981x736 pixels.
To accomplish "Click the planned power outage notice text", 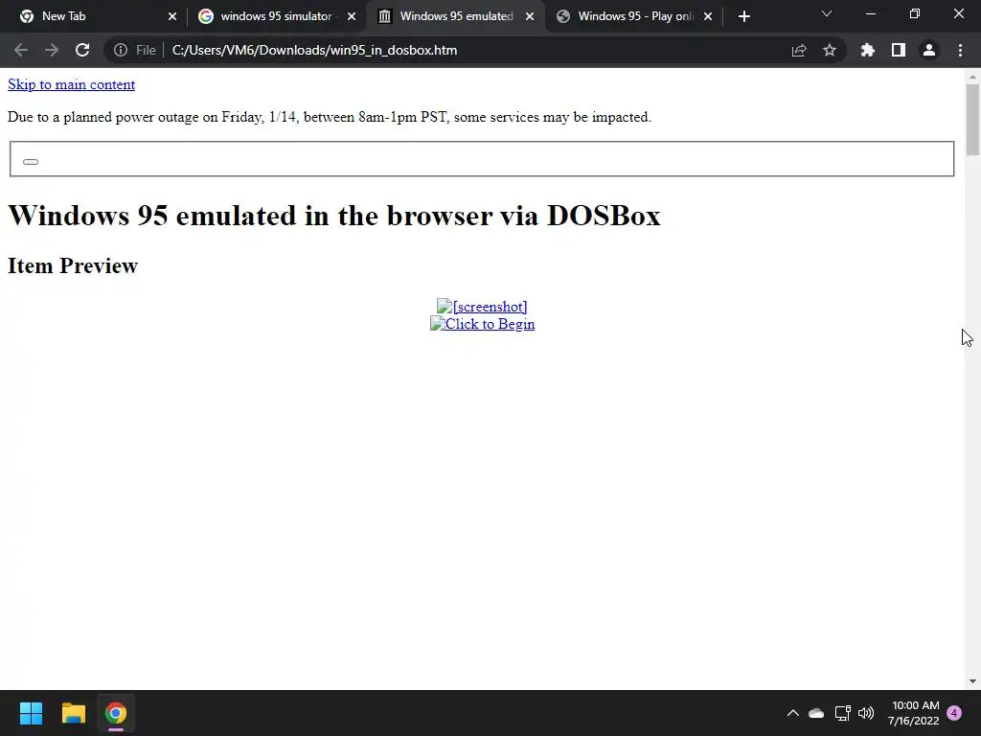I will tap(330, 117).
